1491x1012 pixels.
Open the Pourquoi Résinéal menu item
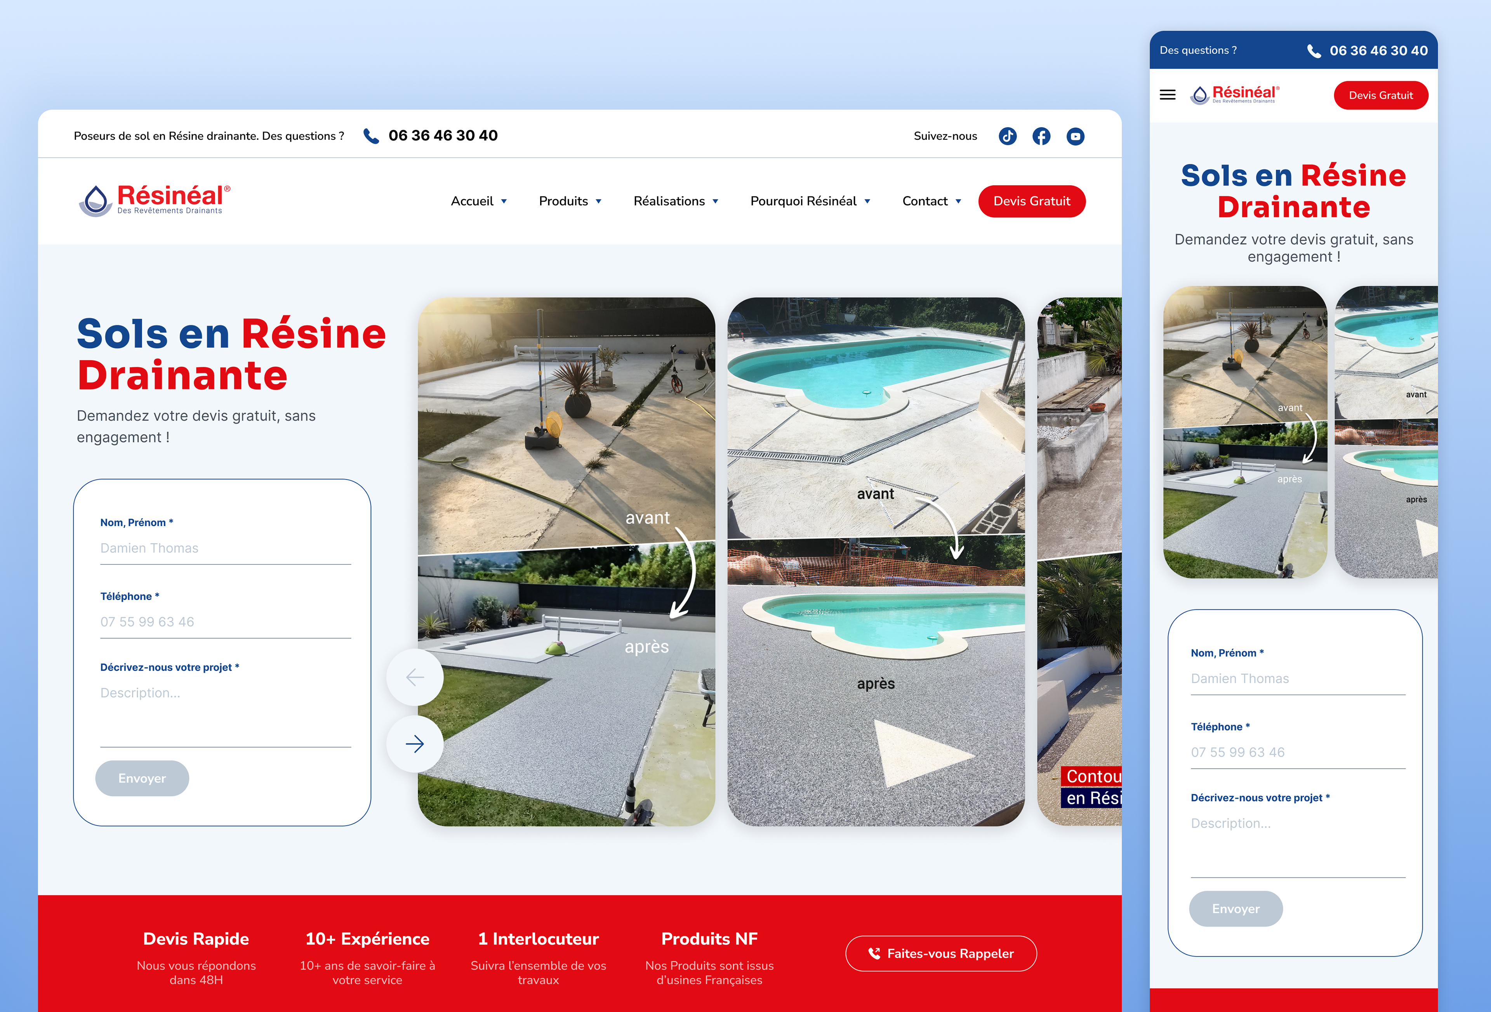click(803, 201)
